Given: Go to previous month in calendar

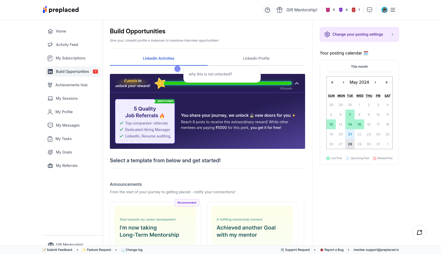Looking at the screenshot, I should point(343,82).
